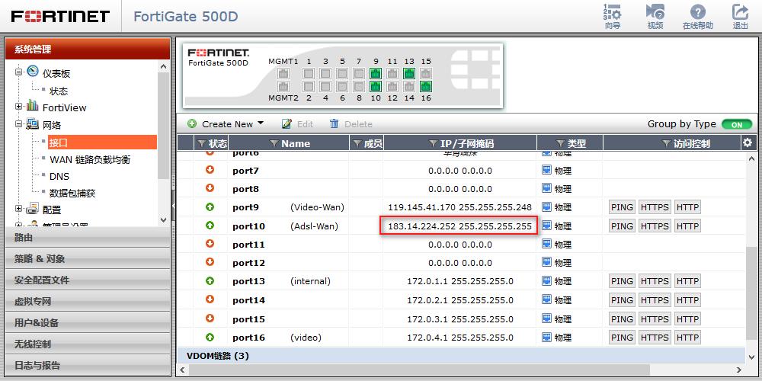This screenshot has height=381, width=762.
Task: Open WAN 链路负载均衡 tree item
Action: [90, 159]
